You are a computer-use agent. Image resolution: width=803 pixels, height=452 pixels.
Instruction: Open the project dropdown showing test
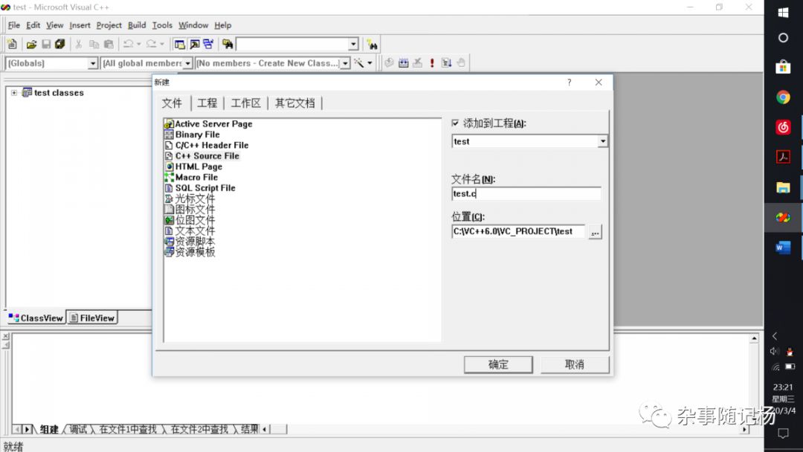602,141
